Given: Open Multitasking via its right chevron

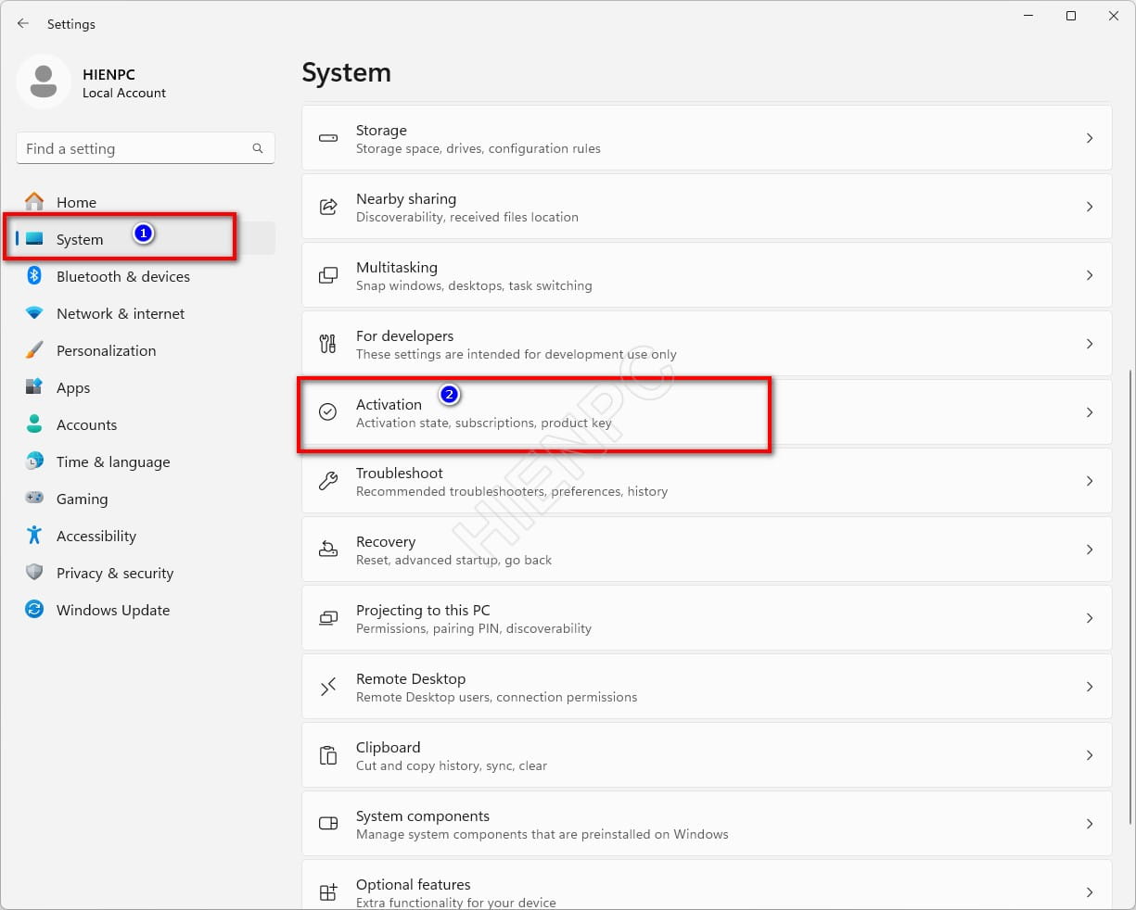Looking at the screenshot, I should [1090, 275].
